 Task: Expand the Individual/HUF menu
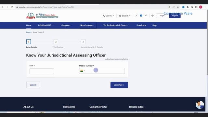click(x=45, y=25)
